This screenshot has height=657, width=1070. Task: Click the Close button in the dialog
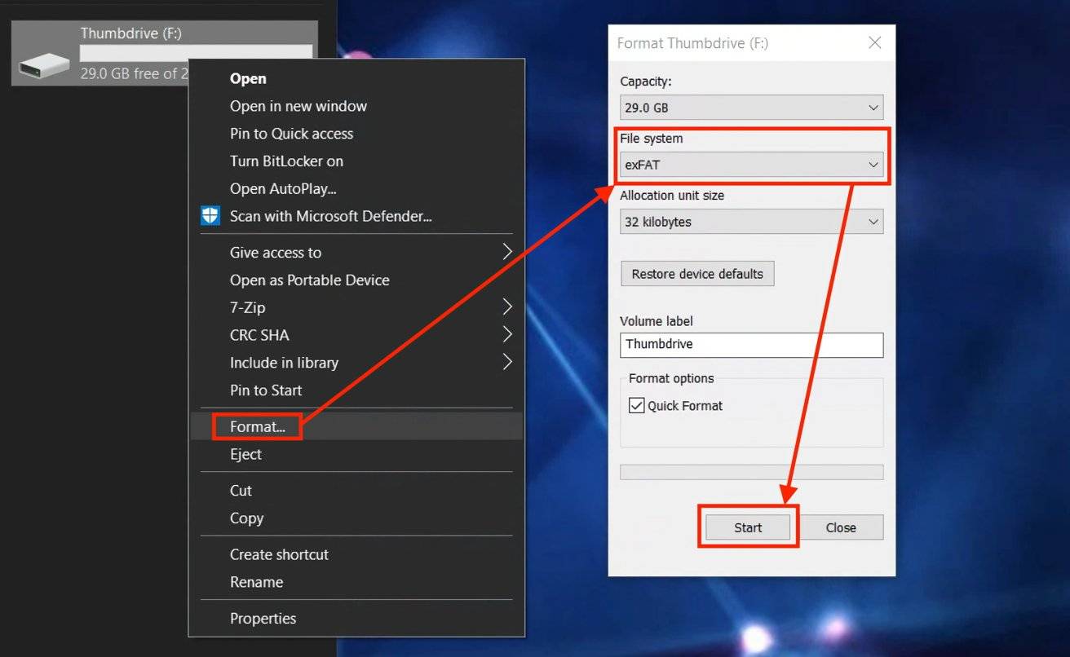(x=840, y=527)
